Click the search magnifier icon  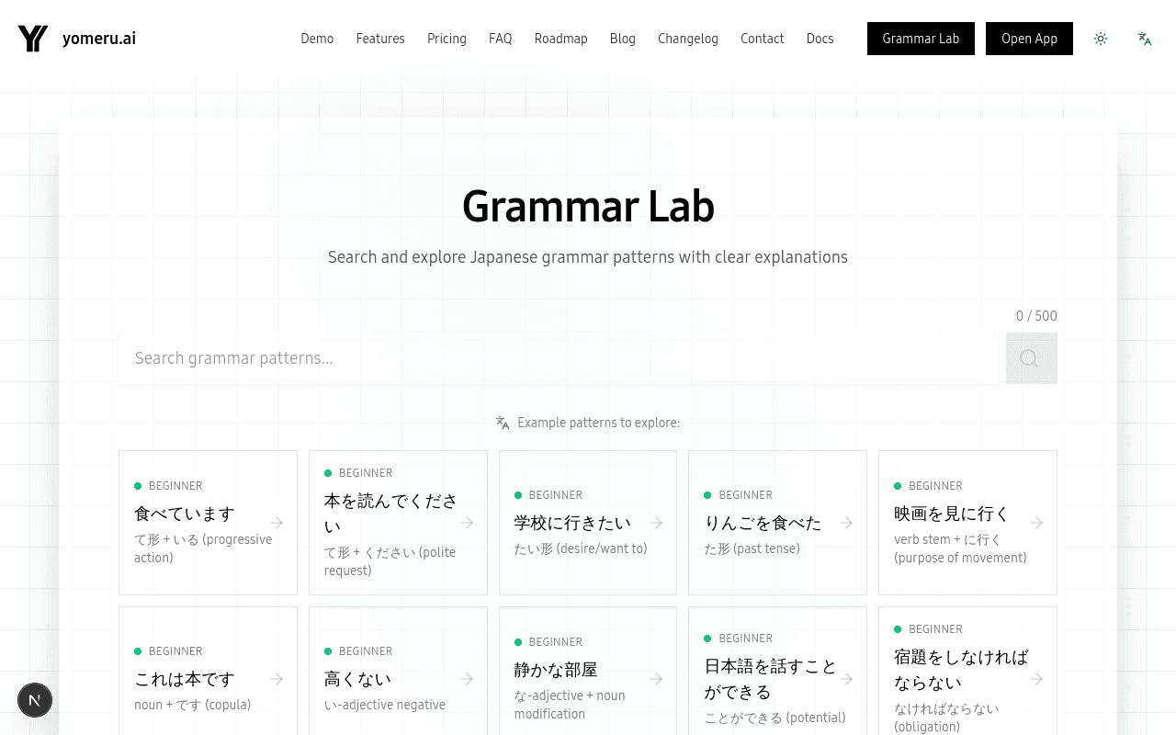coord(1029,358)
